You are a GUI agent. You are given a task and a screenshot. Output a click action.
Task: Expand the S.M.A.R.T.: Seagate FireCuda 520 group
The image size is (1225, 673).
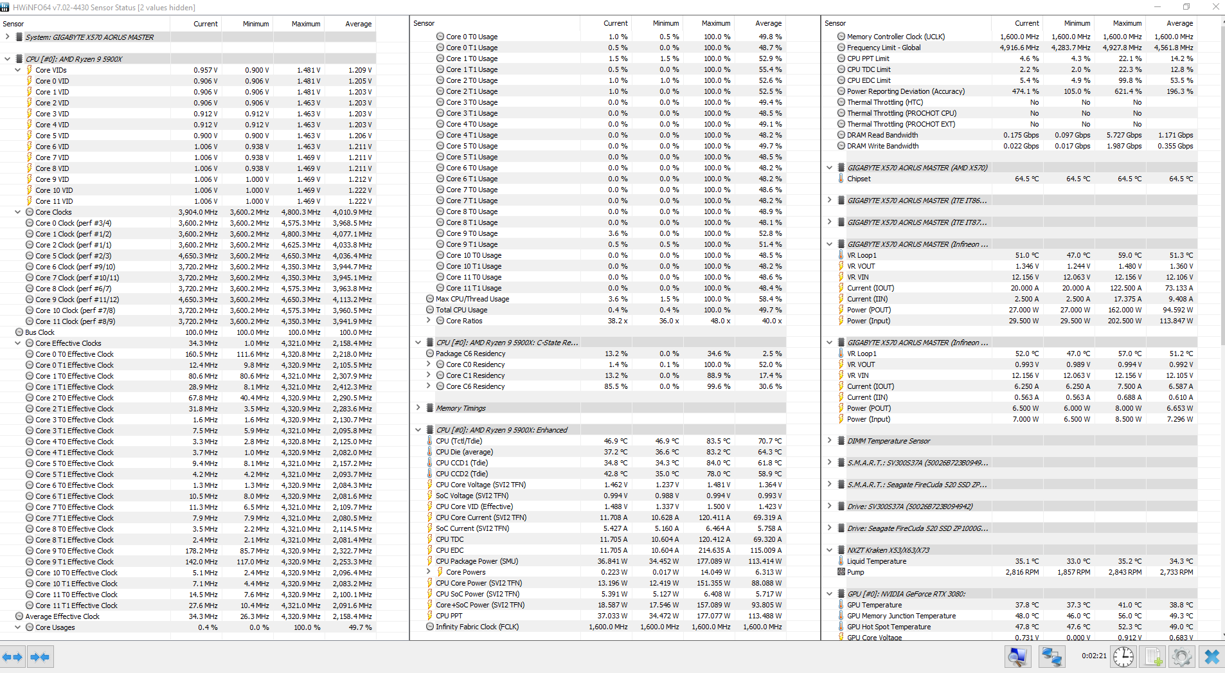click(829, 485)
